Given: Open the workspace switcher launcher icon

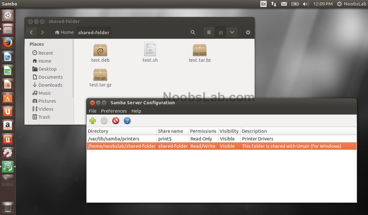Looking at the screenshot, I should coord(8,180).
